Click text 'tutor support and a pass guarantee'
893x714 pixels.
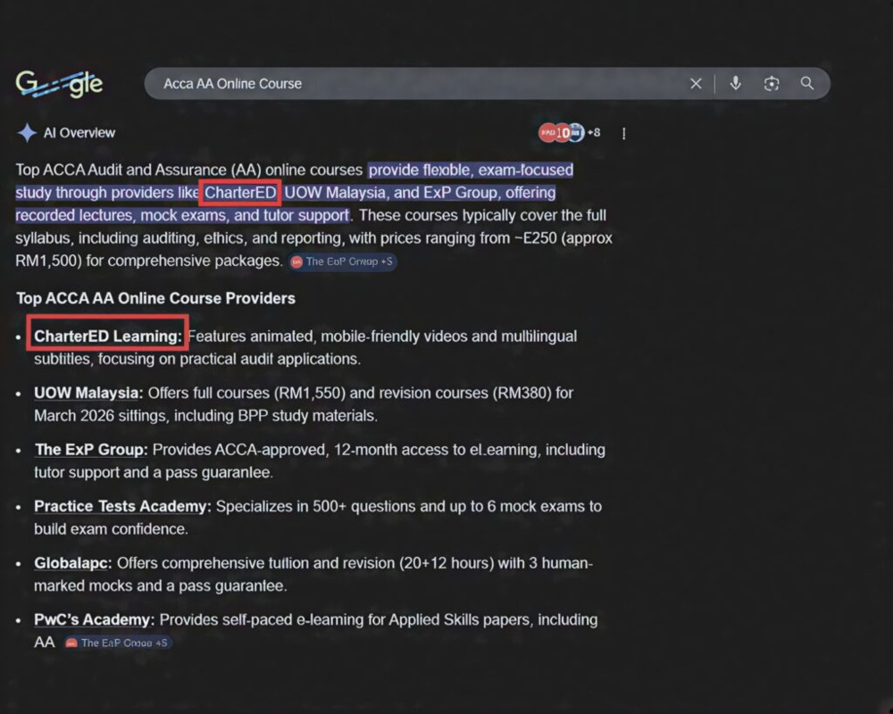[154, 473]
